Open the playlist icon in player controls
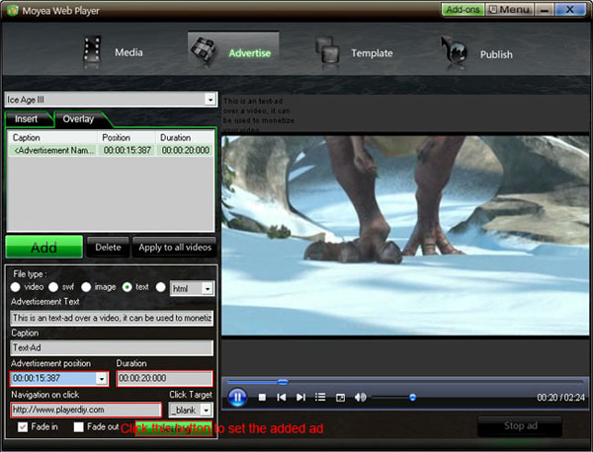The image size is (593, 452). 320,398
